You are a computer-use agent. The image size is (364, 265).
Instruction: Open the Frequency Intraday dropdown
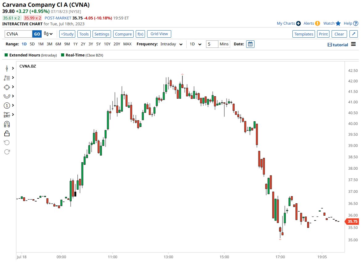pos(172,44)
